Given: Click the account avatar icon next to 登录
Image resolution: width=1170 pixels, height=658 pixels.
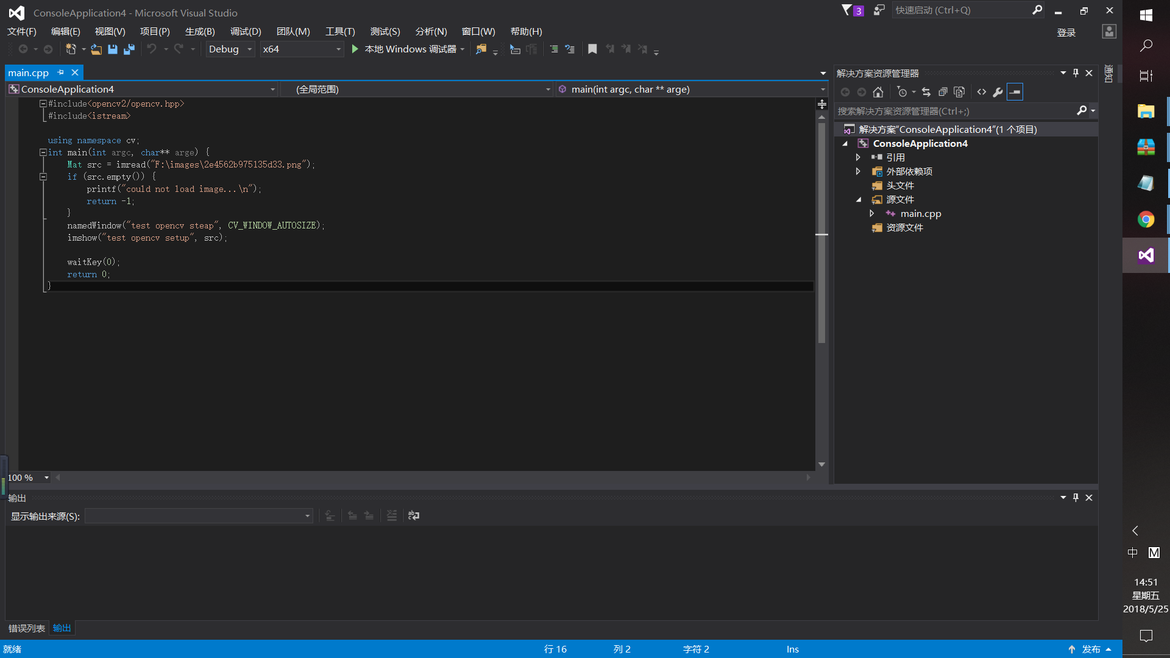Looking at the screenshot, I should coord(1109,32).
